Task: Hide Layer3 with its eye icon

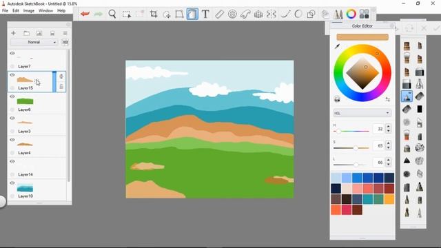Action: click(12, 118)
